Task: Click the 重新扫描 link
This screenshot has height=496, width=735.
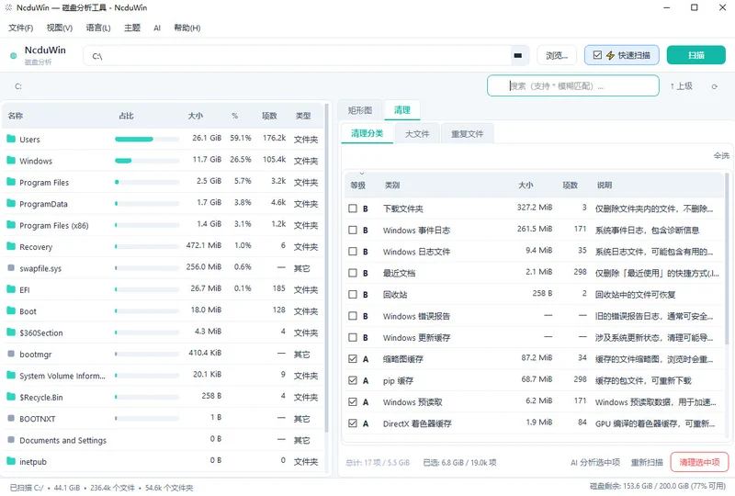Action: pyautogui.click(x=647, y=463)
